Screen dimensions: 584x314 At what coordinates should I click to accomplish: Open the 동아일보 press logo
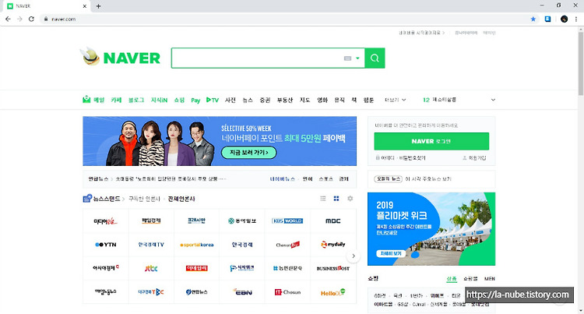coord(242,221)
